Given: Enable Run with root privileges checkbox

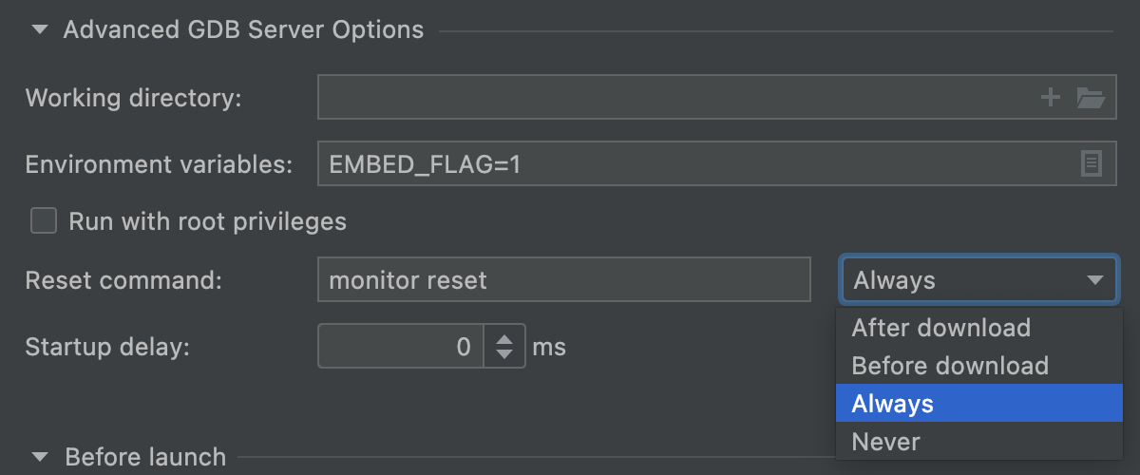Looking at the screenshot, I should [x=44, y=221].
